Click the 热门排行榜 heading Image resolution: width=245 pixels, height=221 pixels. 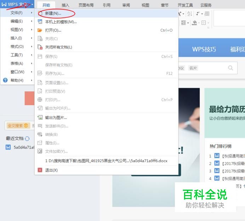pos(221,146)
